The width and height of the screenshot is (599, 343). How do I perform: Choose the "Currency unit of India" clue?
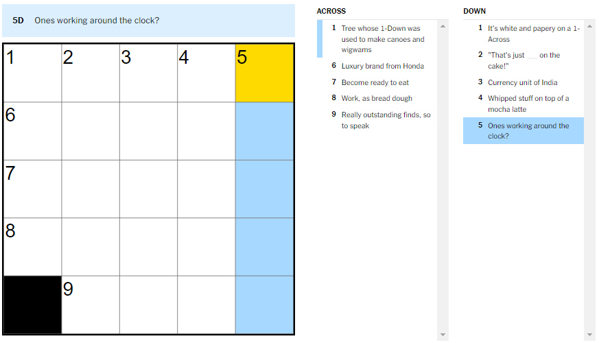(x=522, y=82)
